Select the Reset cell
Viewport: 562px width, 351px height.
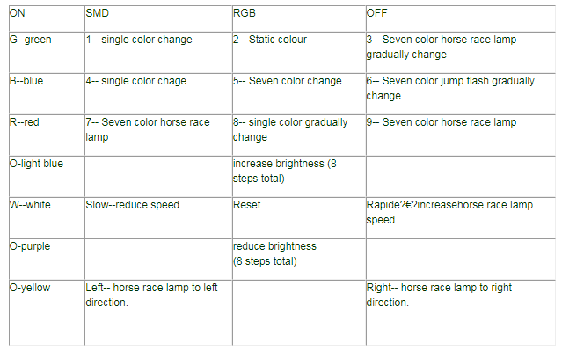click(x=299, y=218)
